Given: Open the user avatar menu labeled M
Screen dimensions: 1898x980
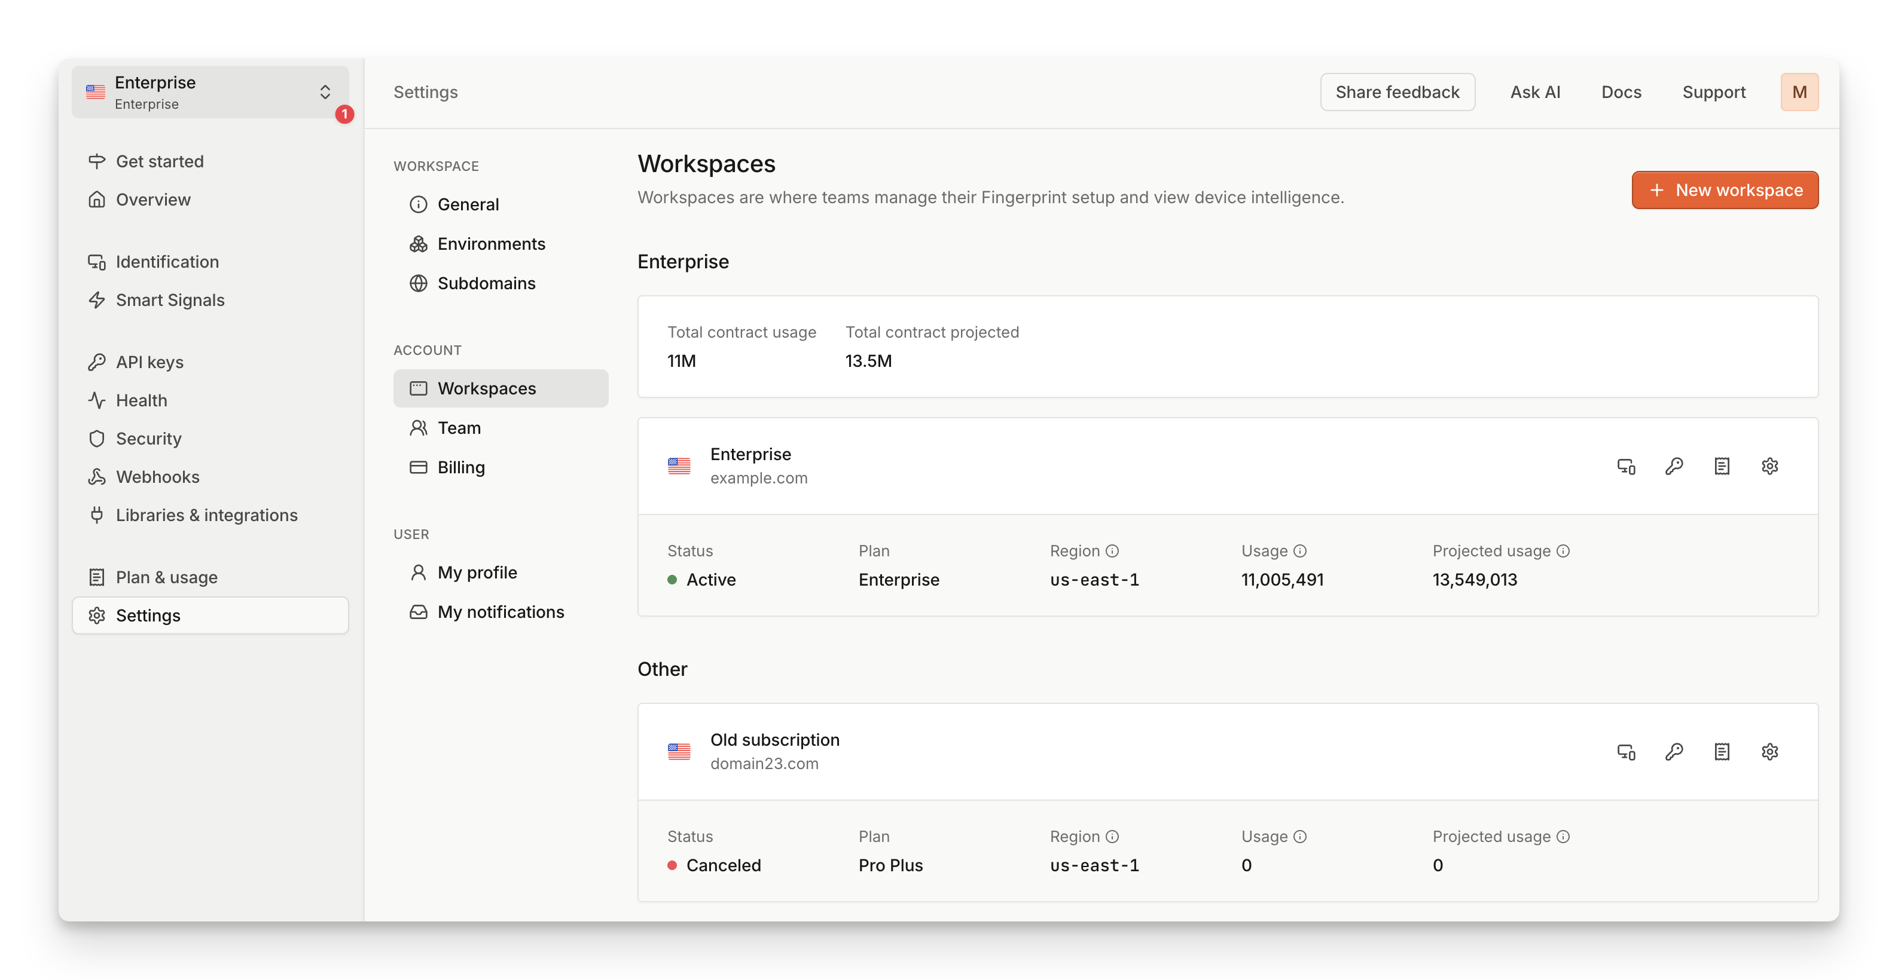Looking at the screenshot, I should [x=1800, y=91].
